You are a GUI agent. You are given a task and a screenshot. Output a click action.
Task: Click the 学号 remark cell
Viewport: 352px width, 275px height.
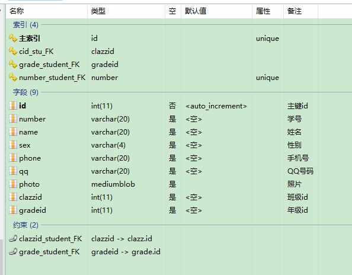(295, 119)
